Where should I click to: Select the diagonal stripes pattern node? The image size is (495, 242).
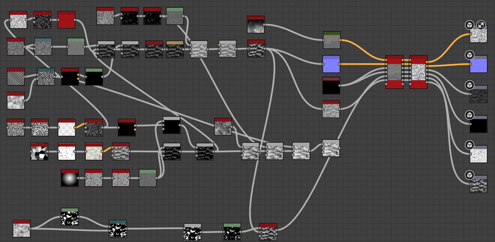[x=16, y=77]
